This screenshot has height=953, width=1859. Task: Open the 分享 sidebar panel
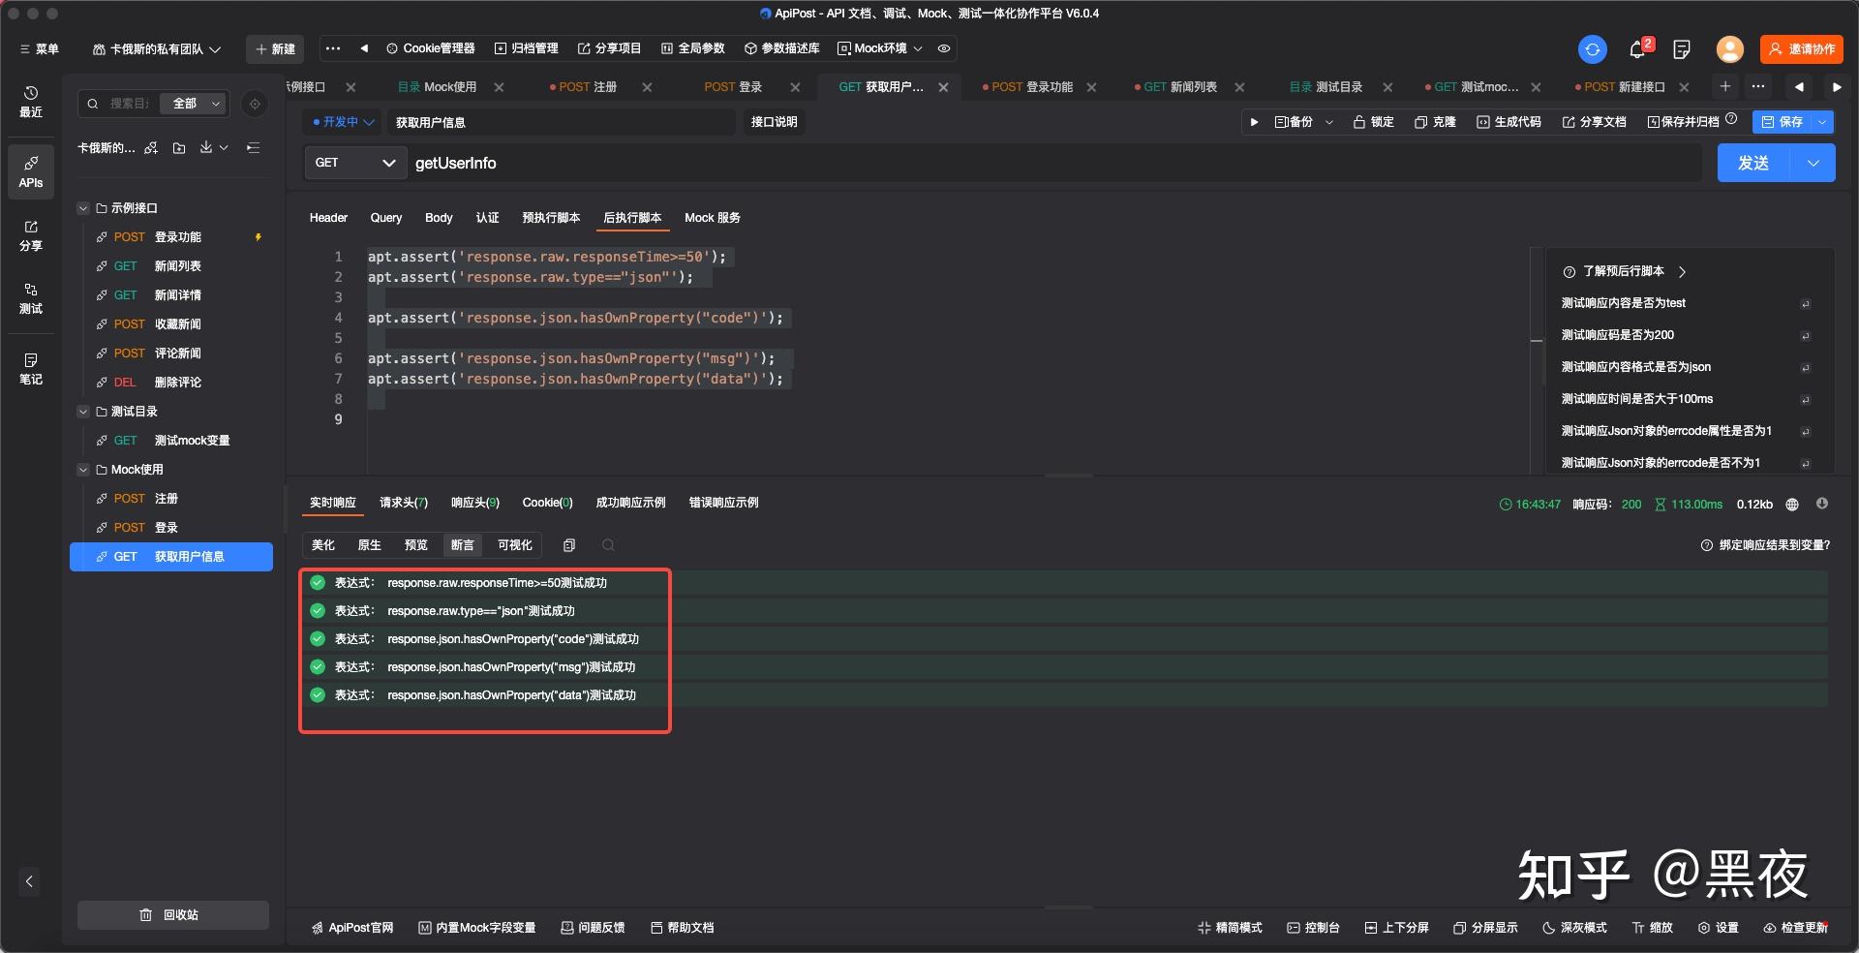click(31, 235)
